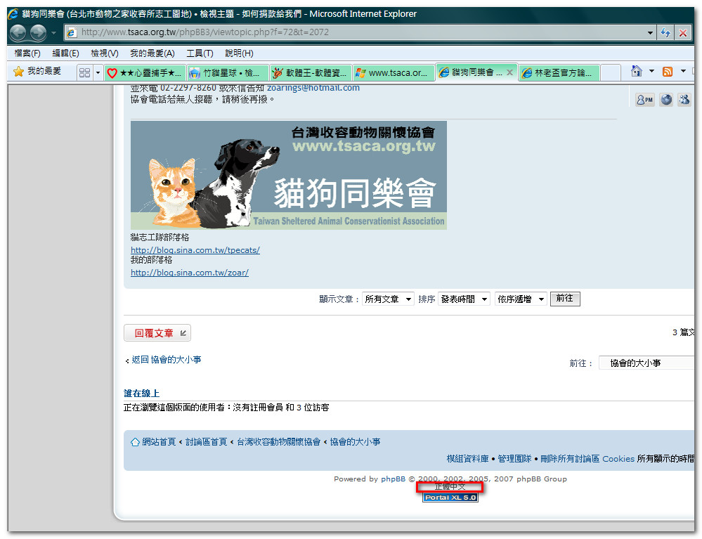Switch to the 林老盃官方論 tab
This screenshot has width=702, height=539.
click(559, 73)
